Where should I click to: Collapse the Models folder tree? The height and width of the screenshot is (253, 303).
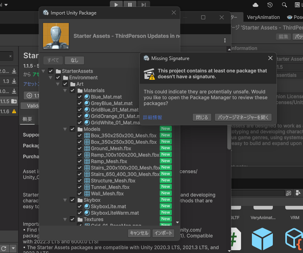click(x=65, y=129)
